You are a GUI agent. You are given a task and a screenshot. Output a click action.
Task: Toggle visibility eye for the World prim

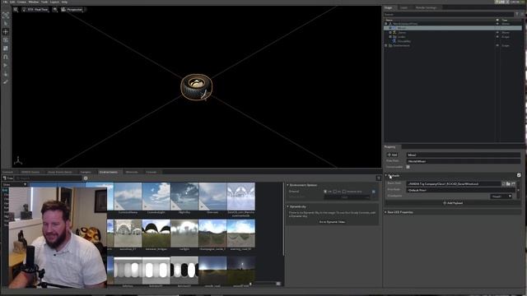pos(497,24)
